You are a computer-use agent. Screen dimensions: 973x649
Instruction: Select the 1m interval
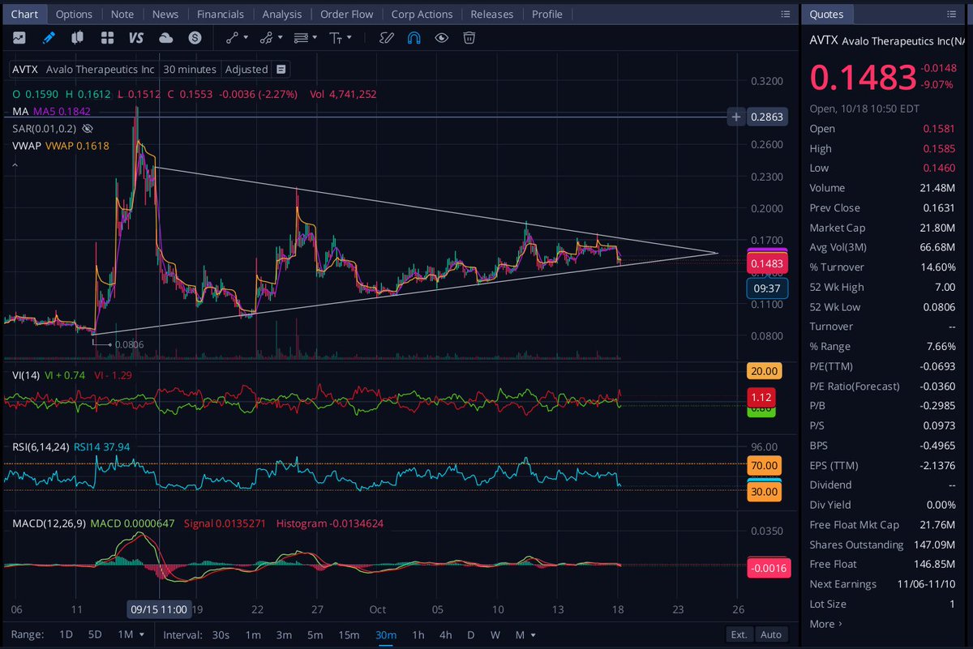pyautogui.click(x=253, y=634)
